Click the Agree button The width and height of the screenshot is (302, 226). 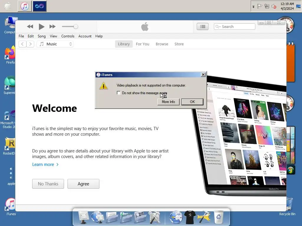coord(83,184)
